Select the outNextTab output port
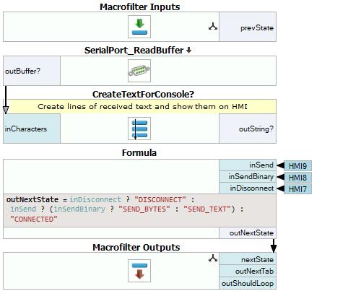 (248, 271)
